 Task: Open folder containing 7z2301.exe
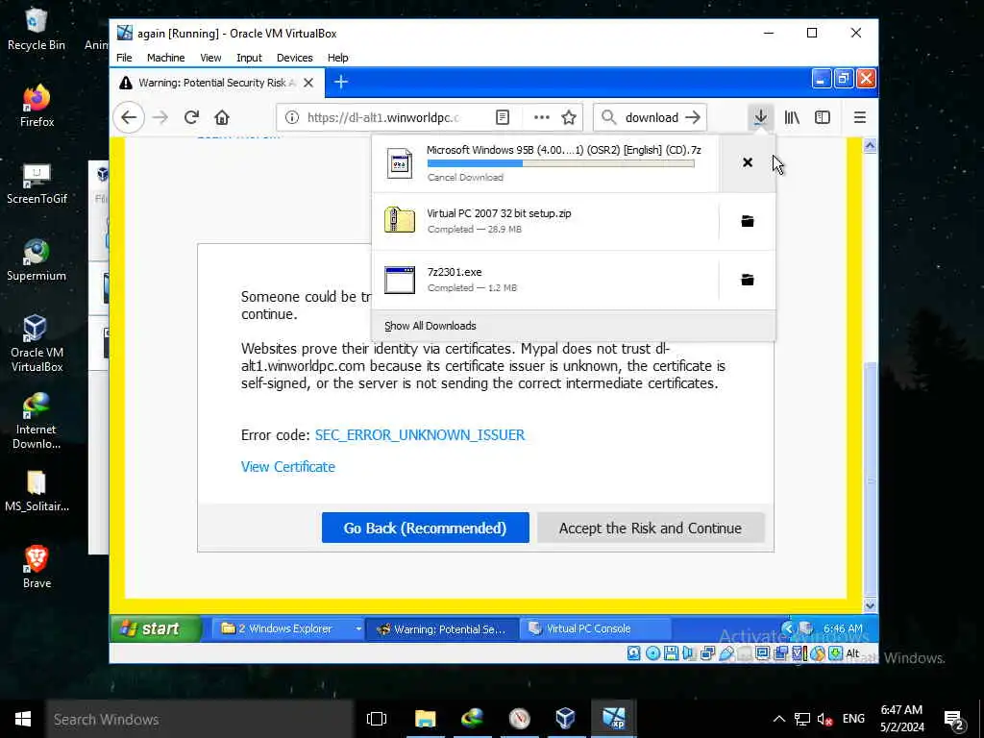pos(747,280)
